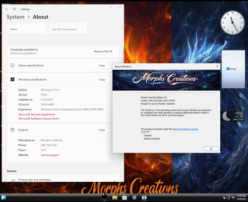The image size is (248, 202).
Task: Click the Device specifications info icon
Action: [12, 65]
